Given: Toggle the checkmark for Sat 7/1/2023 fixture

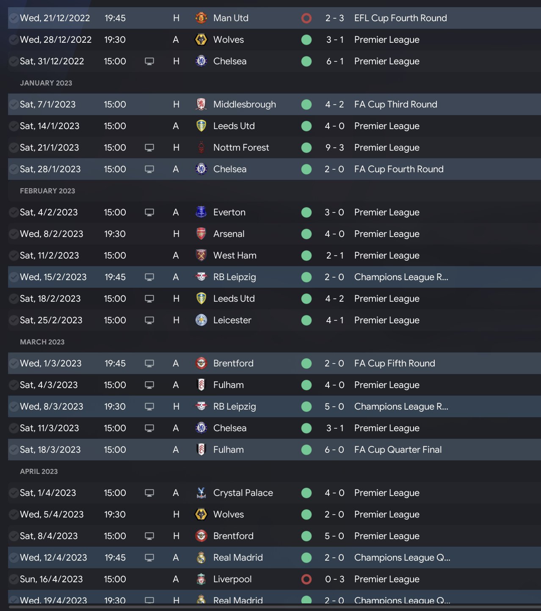Looking at the screenshot, I should (x=14, y=105).
